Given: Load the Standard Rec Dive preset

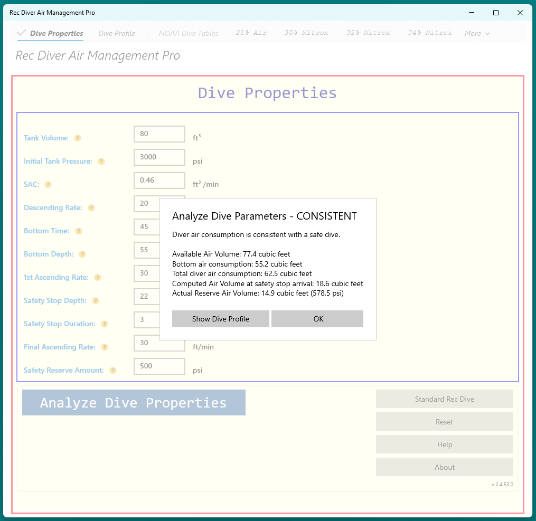Looking at the screenshot, I should coord(445,399).
